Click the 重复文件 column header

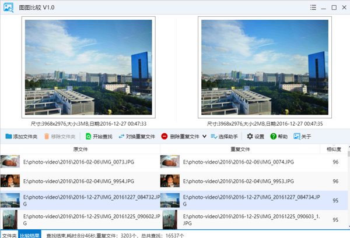tap(240, 149)
